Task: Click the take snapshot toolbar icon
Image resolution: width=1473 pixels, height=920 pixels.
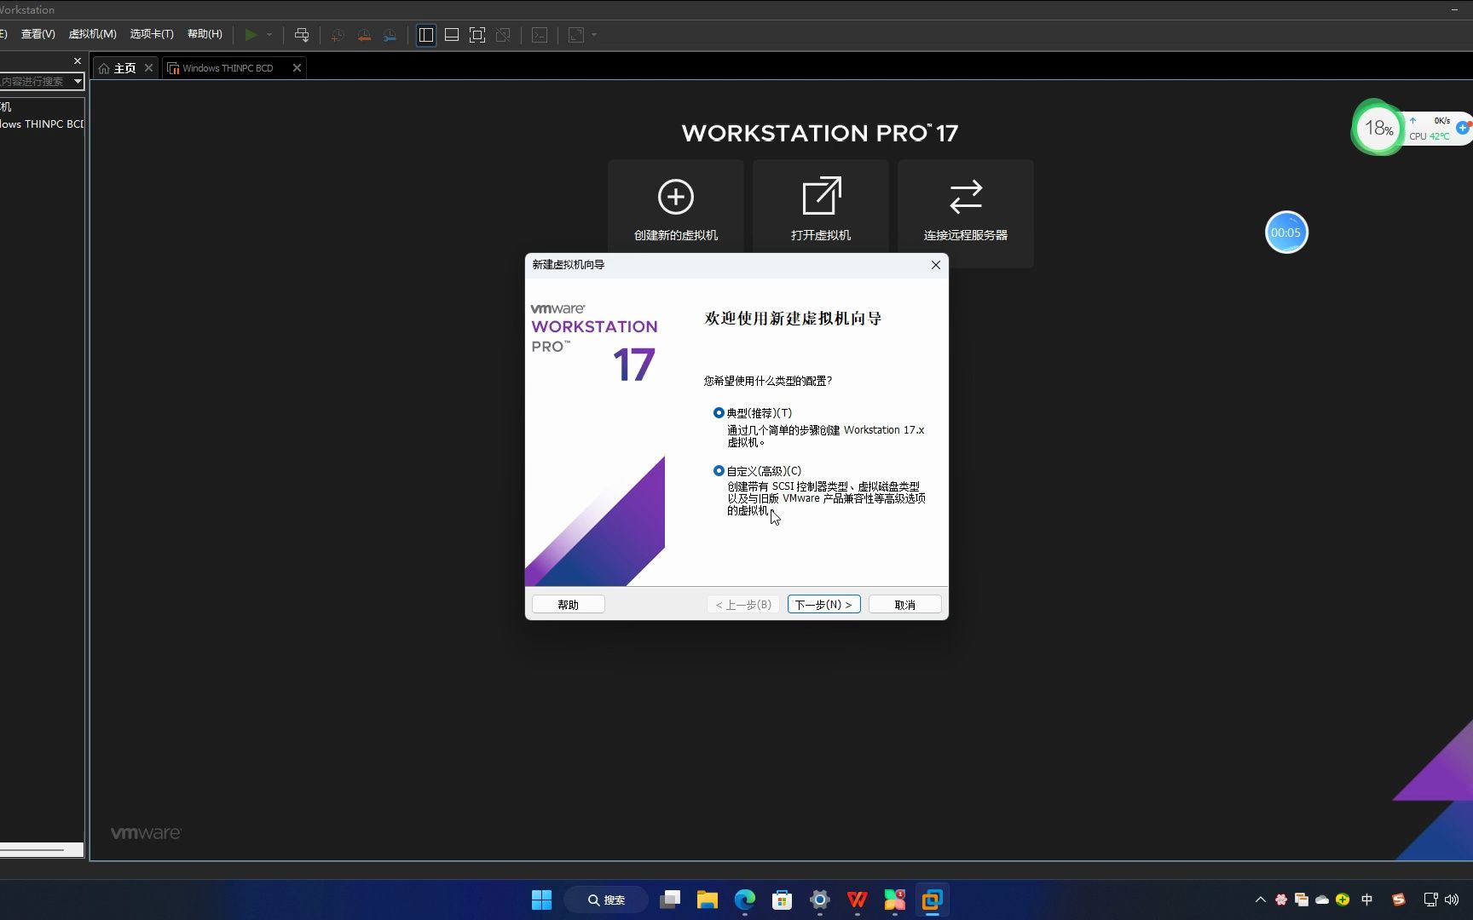Action: [338, 35]
